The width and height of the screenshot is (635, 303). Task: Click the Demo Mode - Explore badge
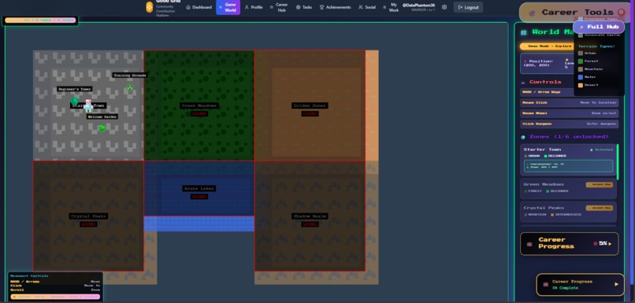[x=546, y=46]
